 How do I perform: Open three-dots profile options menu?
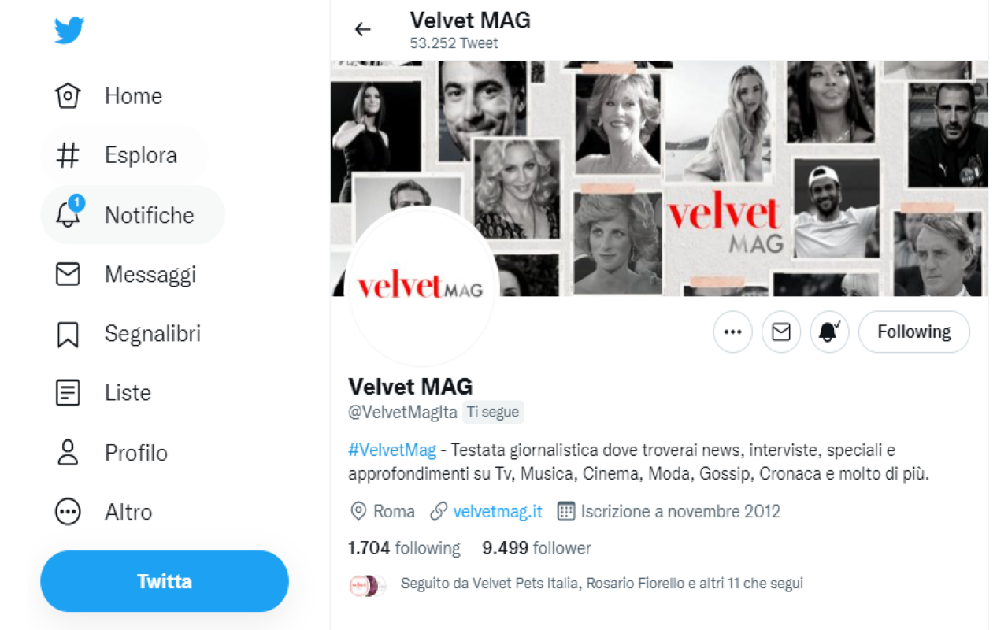[732, 332]
